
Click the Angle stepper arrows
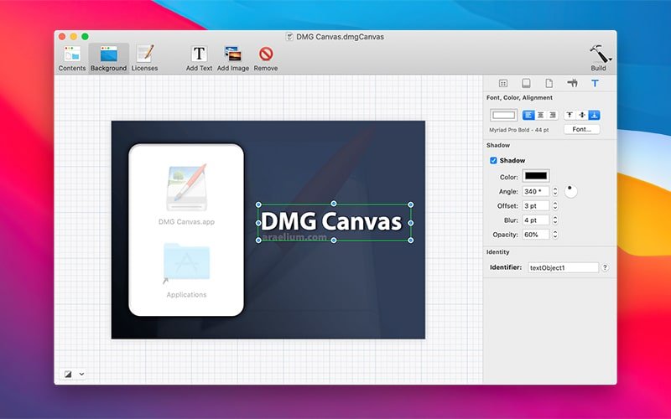[x=554, y=191]
